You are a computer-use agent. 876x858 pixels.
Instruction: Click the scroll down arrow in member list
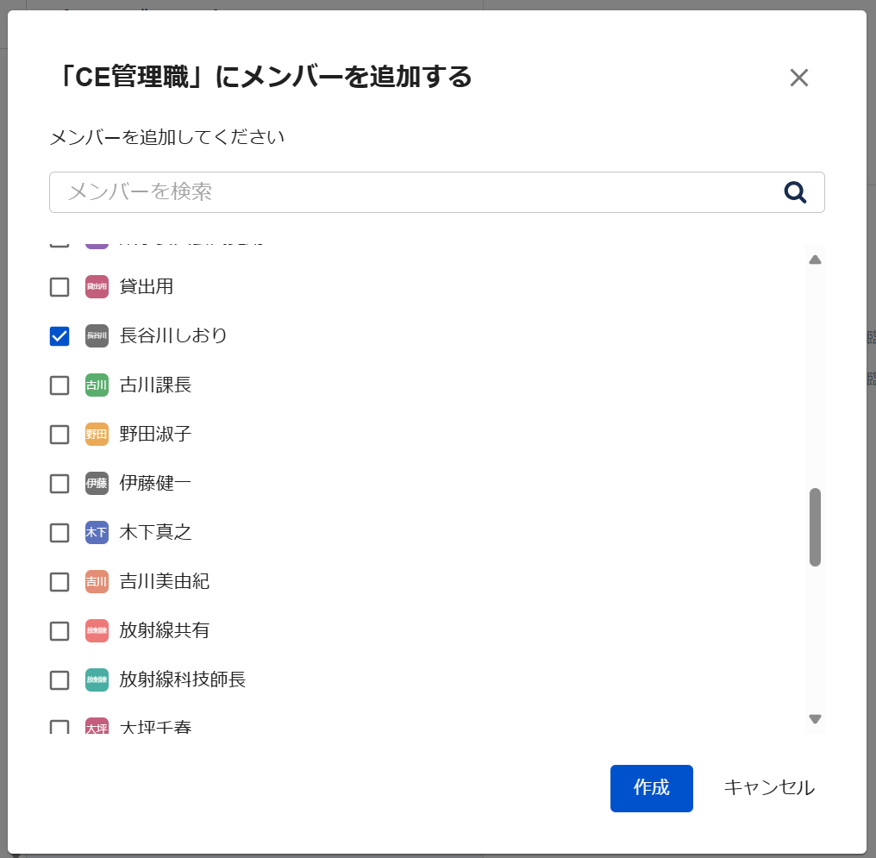click(x=815, y=719)
